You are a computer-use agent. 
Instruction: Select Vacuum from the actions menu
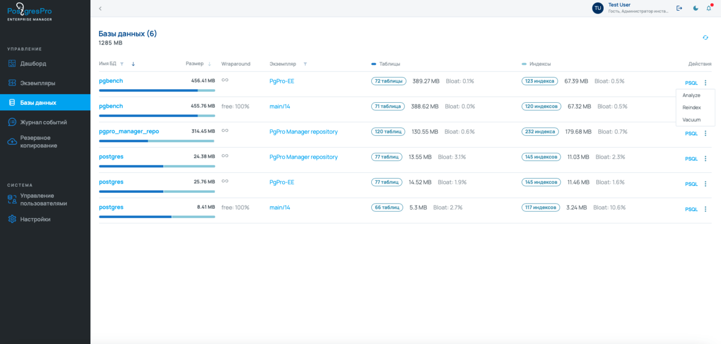point(691,120)
